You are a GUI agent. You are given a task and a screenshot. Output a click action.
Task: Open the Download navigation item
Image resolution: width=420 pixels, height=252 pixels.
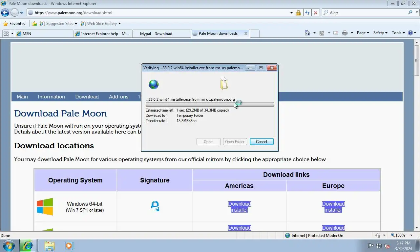tap(87, 97)
